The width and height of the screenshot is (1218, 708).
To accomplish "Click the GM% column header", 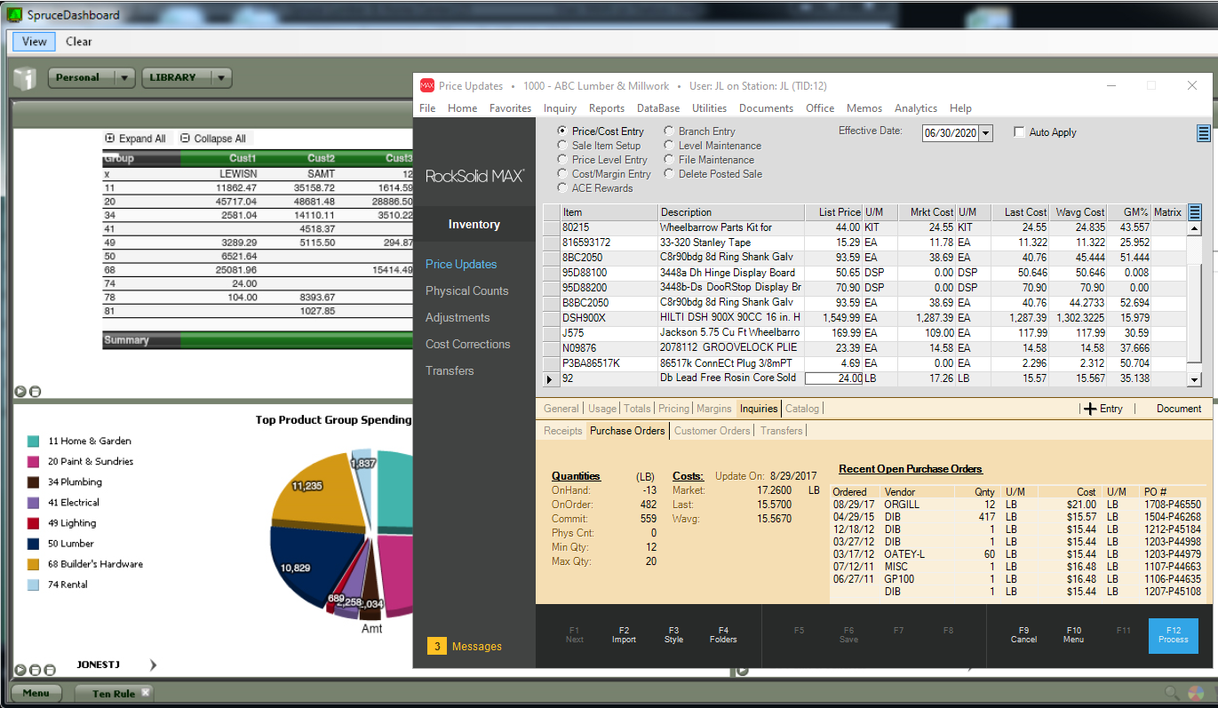I will (1129, 212).
